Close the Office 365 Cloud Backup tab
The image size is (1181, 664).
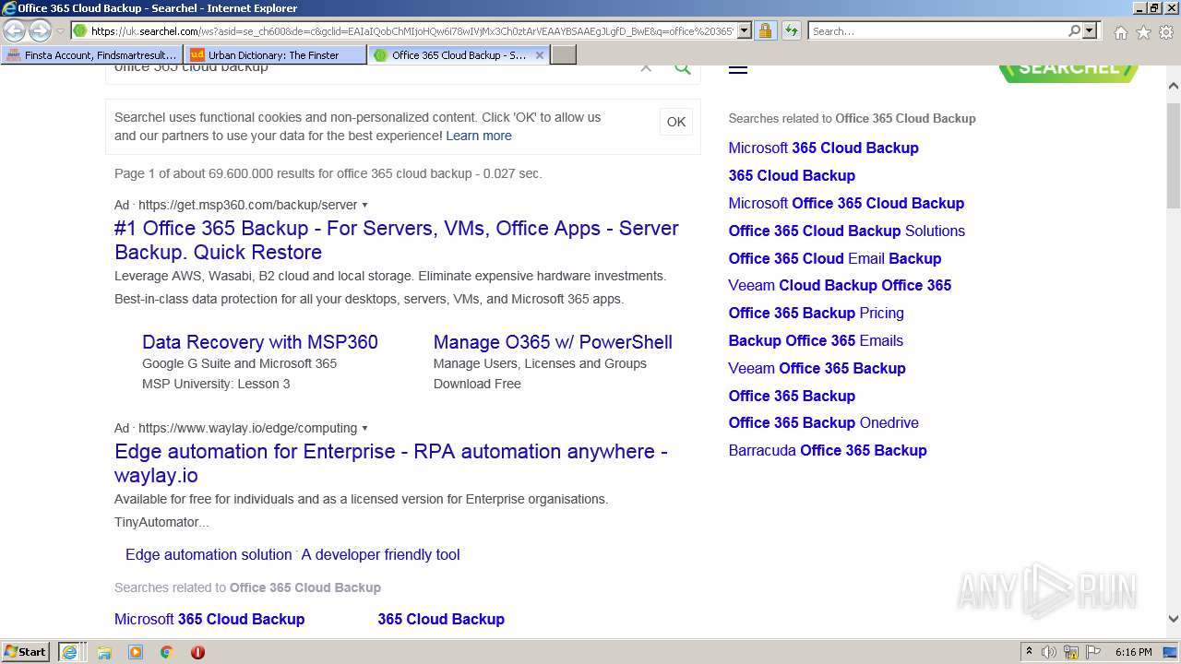click(x=540, y=55)
